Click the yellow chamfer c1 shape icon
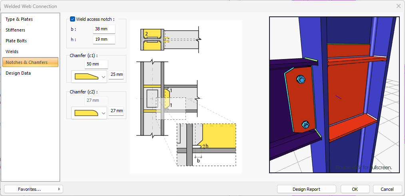This screenshot has width=405, height=196. [86, 77]
